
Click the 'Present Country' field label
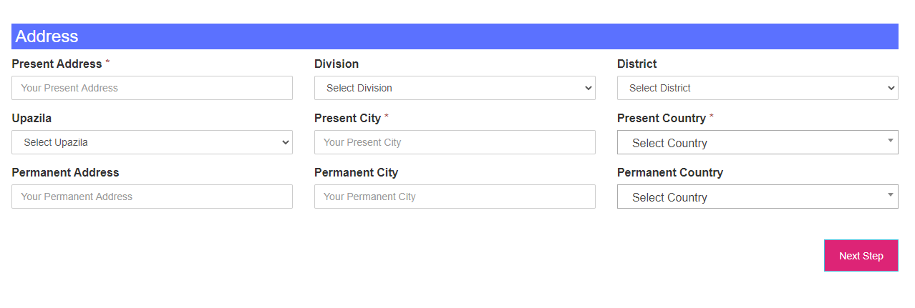[x=661, y=118]
